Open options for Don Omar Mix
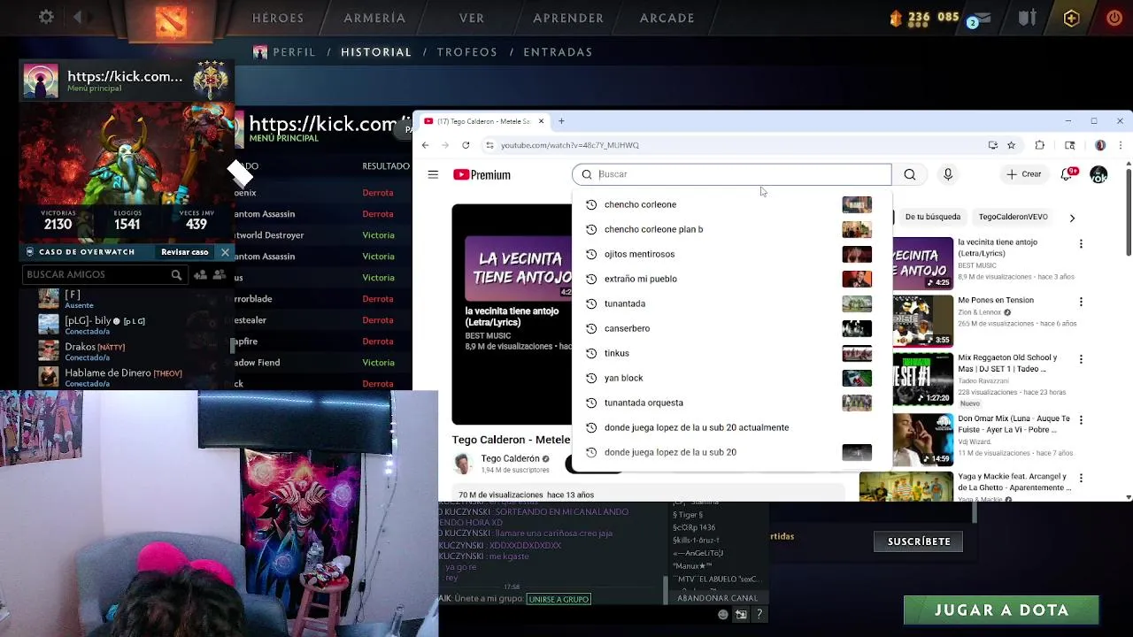 coord(1081,420)
